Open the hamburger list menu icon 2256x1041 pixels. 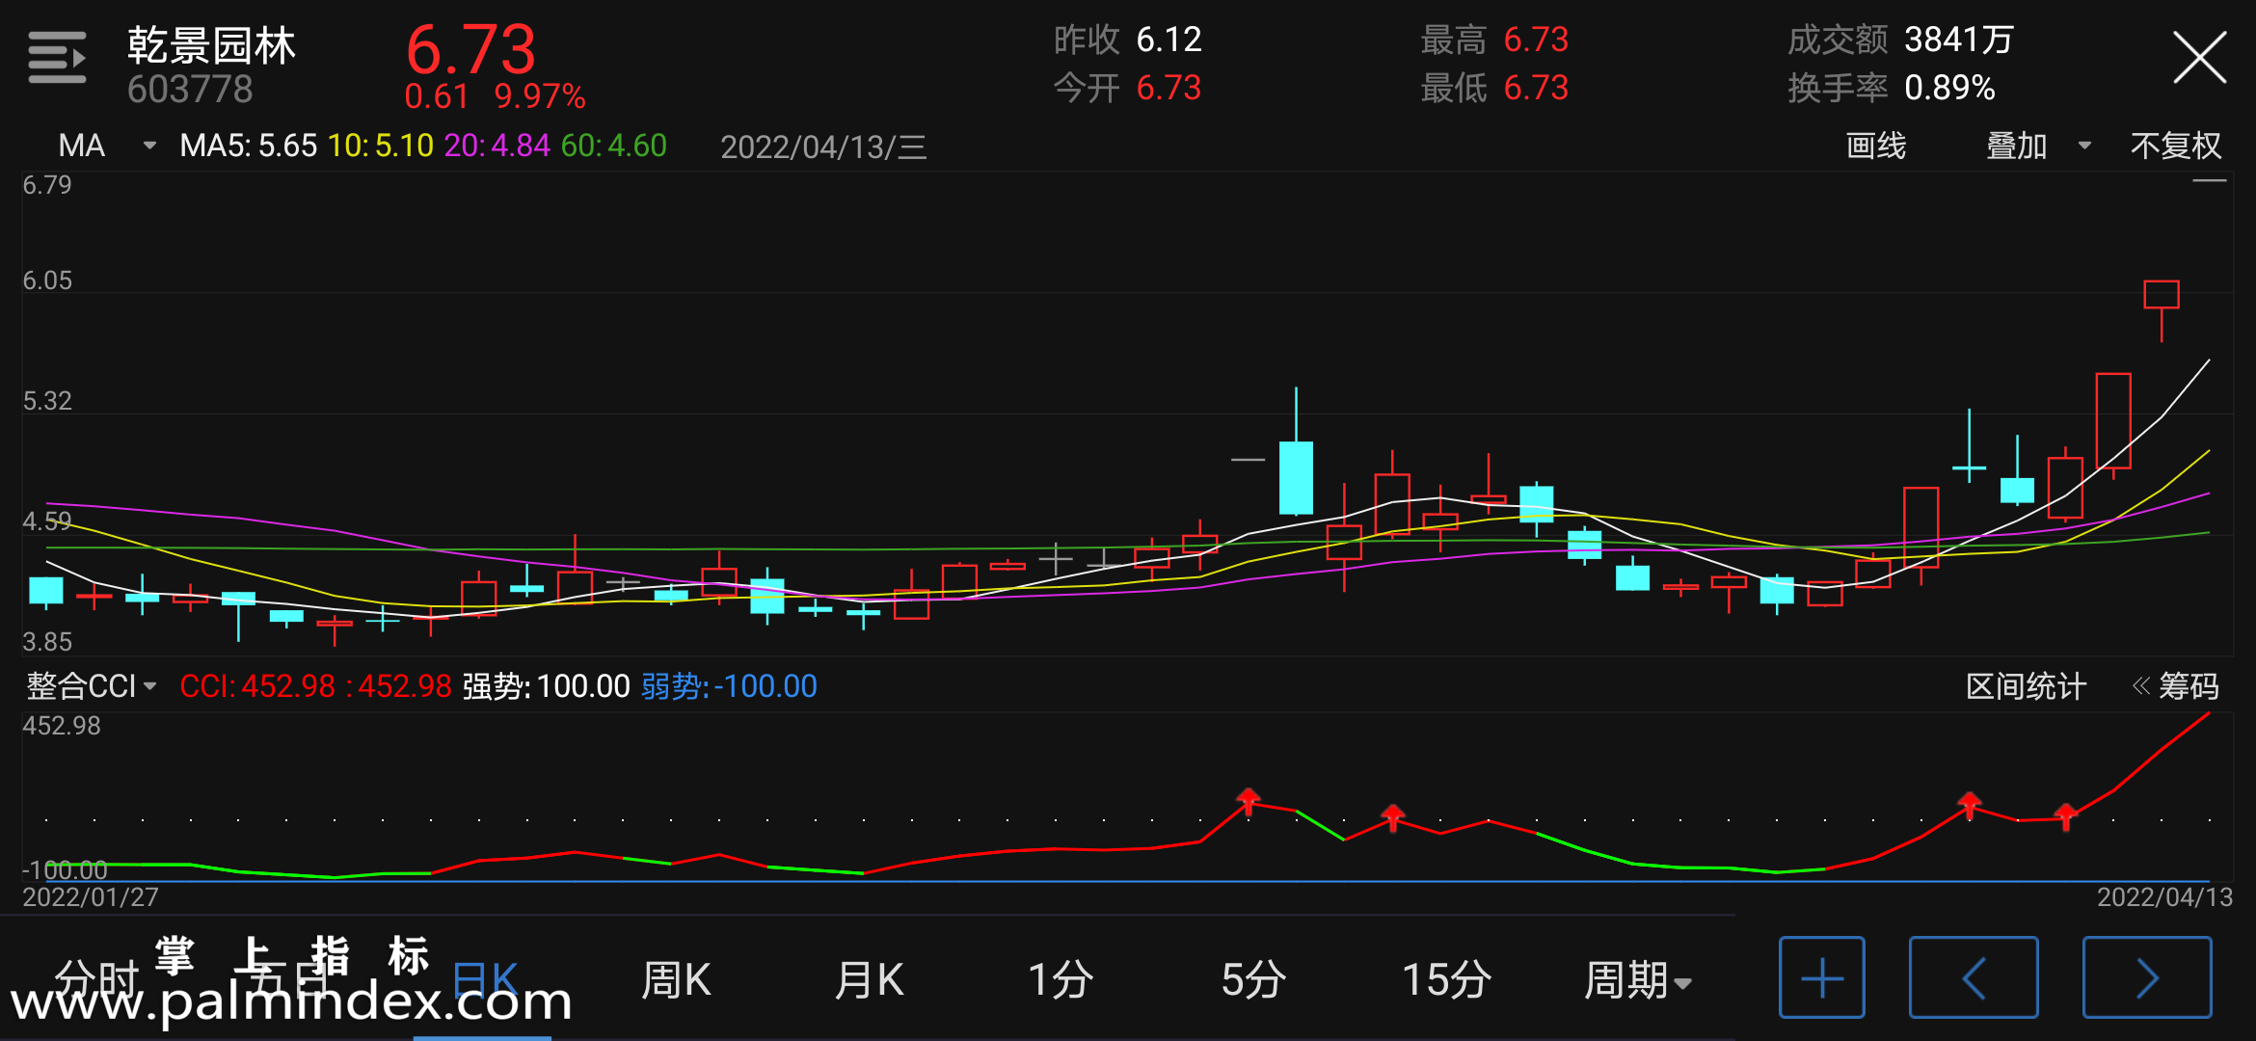click(x=57, y=58)
